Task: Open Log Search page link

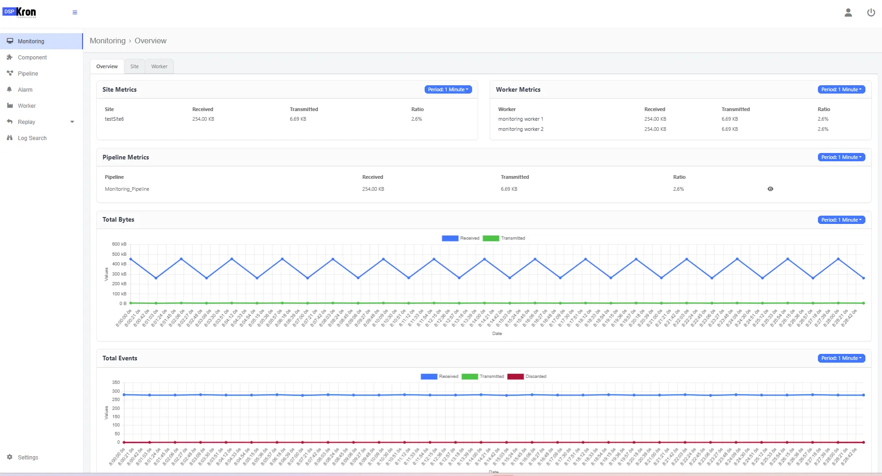Action: (x=32, y=138)
